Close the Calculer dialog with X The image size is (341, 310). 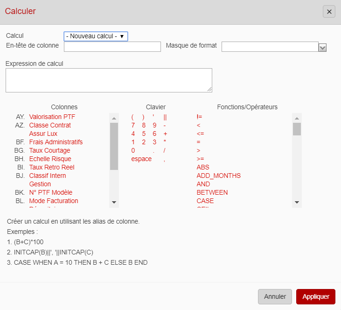[329, 12]
